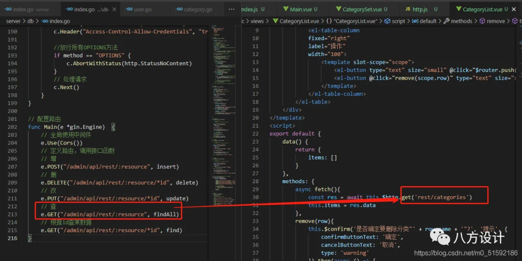The width and height of the screenshot is (522, 261).
Task: Click find on line 215
Action: tap(173, 231)
